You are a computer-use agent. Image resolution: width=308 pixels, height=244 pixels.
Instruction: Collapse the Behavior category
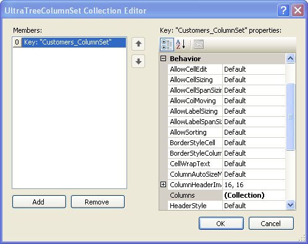click(163, 59)
